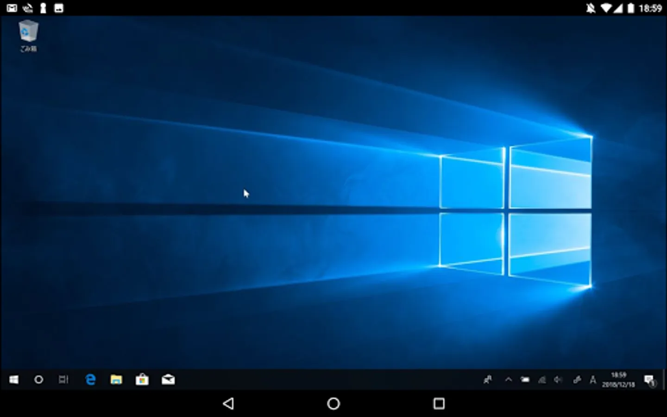
Task: Switch IME input mode indicator A
Action: pyautogui.click(x=593, y=380)
